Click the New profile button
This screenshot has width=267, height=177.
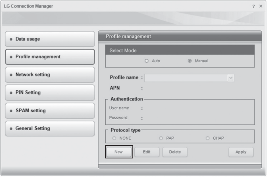119,152
